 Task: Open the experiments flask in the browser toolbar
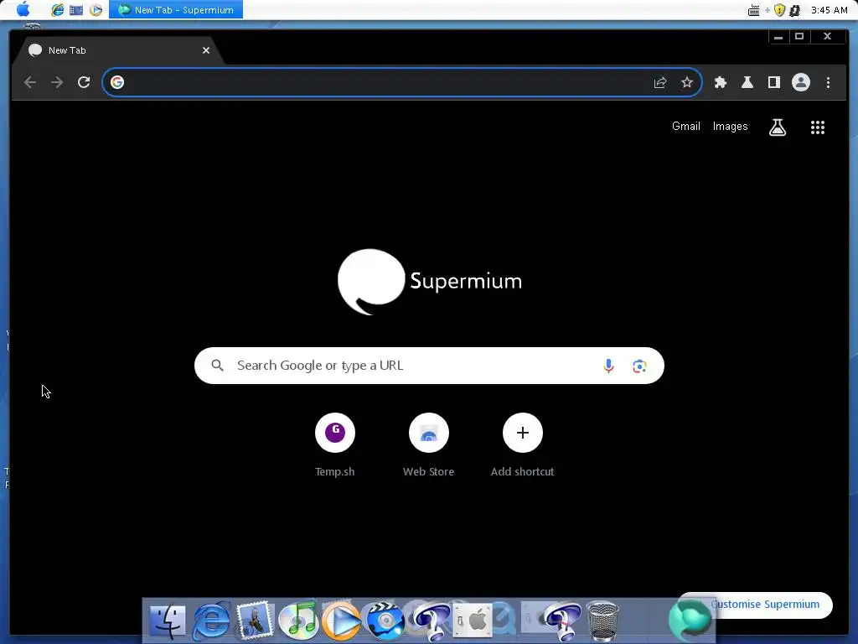pos(747,82)
